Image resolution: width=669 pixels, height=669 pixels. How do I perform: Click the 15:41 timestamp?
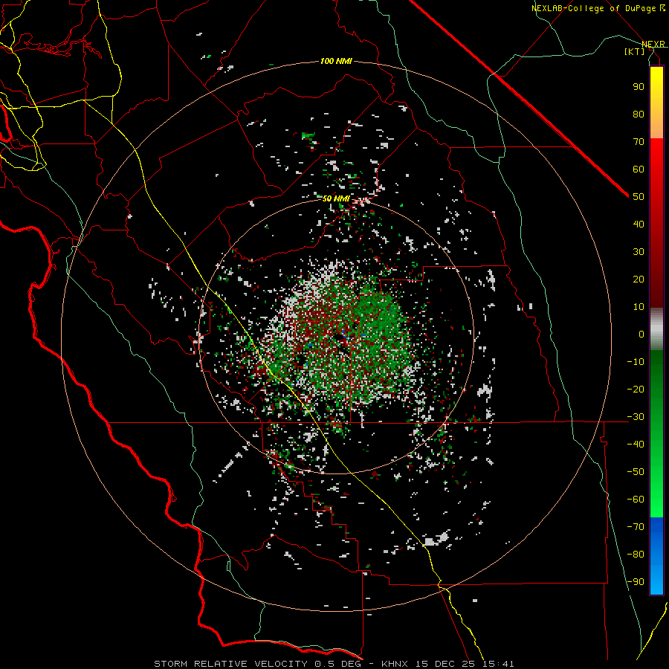coord(498,664)
